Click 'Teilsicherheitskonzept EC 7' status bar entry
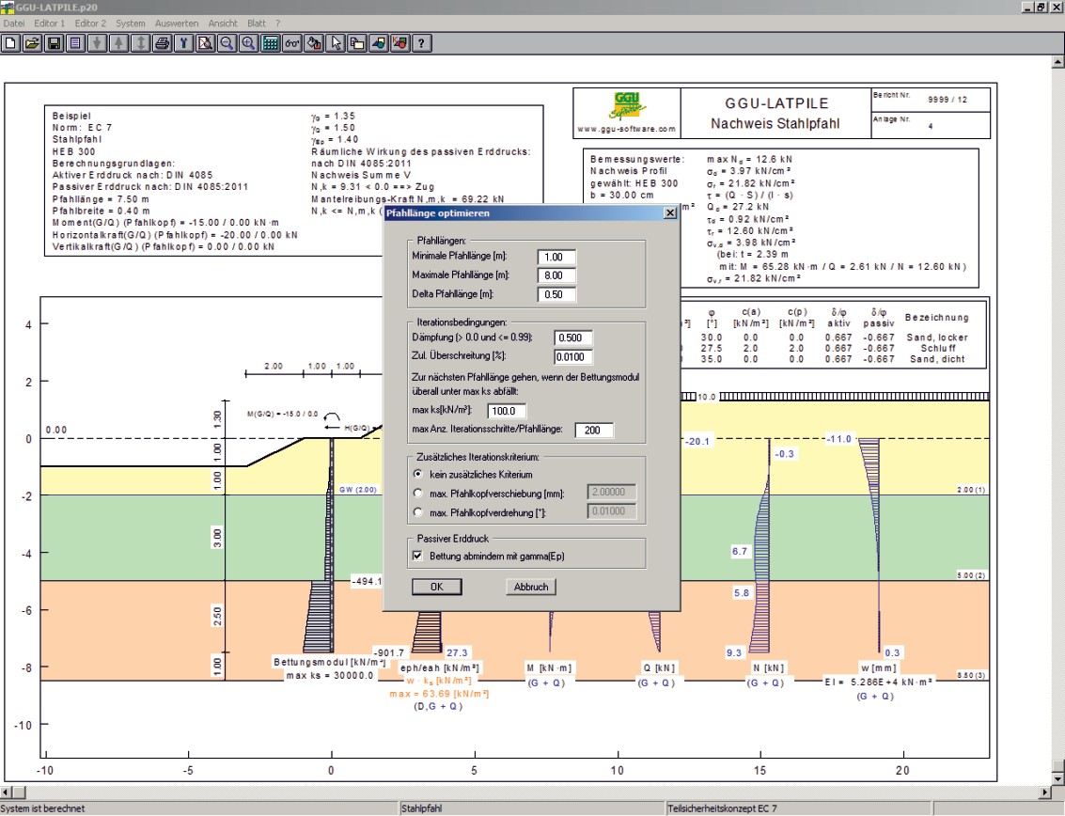 [x=722, y=808]
